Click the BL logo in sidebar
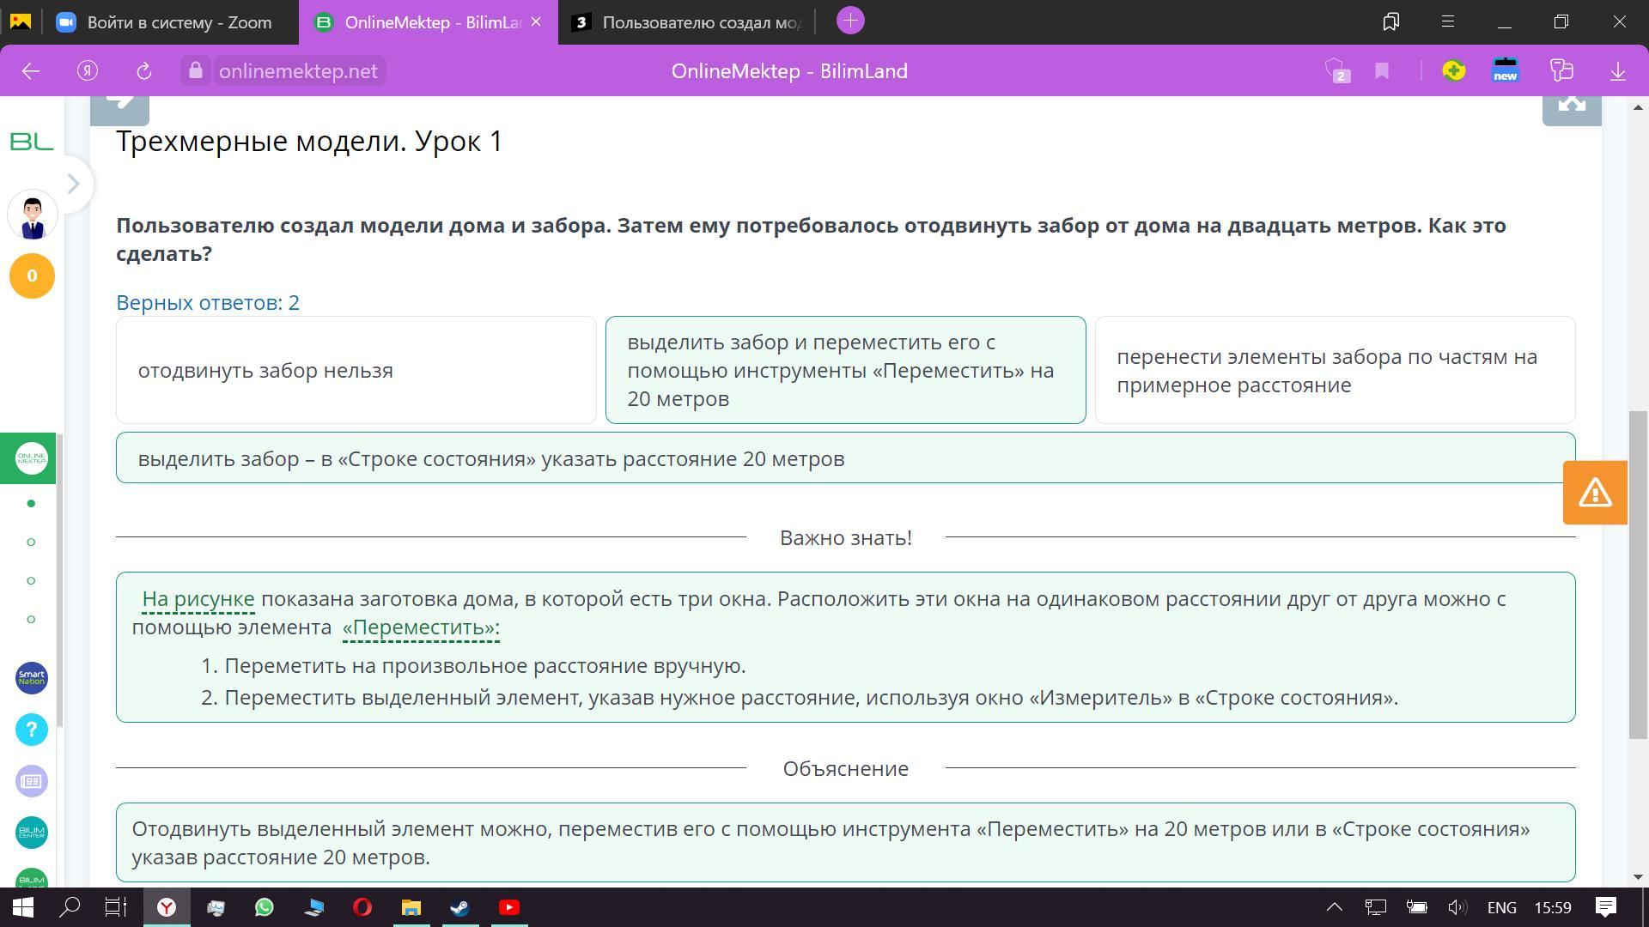Screen dimensions: 1649x927 point(32,142)
